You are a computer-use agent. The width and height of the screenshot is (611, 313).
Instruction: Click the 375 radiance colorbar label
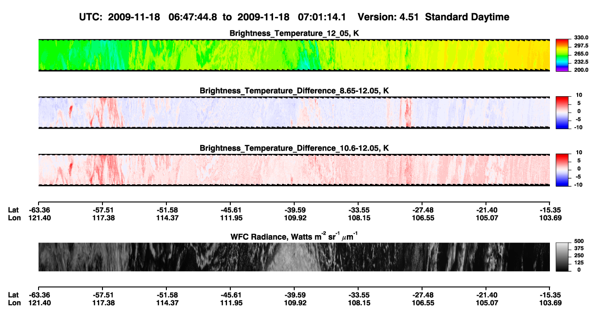(579, 248)
